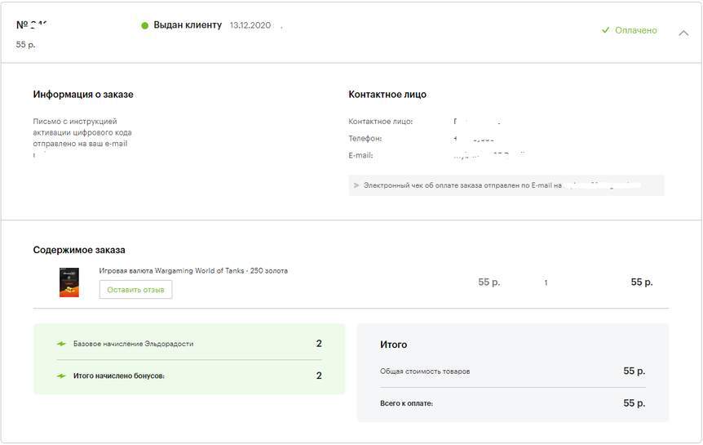Screen dimensions: 703x445
Task: Click the "Информация о заказе" heading
Action: pos(83,95)
